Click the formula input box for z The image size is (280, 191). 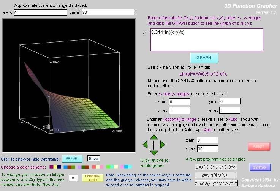coord(207,39)
